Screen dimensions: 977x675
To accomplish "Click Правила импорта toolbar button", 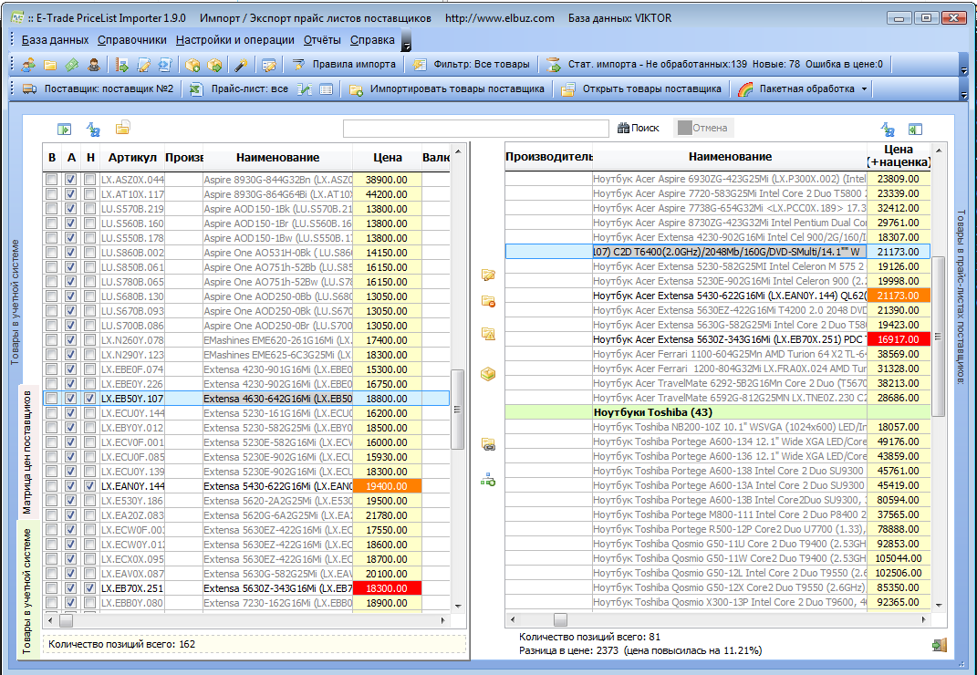I will click(344, 64).
